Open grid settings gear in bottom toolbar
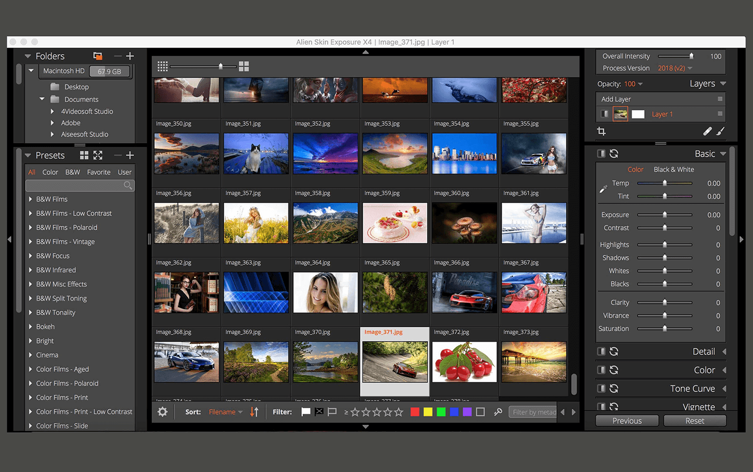Screen dimensions: 753x472 click(163, 412)
